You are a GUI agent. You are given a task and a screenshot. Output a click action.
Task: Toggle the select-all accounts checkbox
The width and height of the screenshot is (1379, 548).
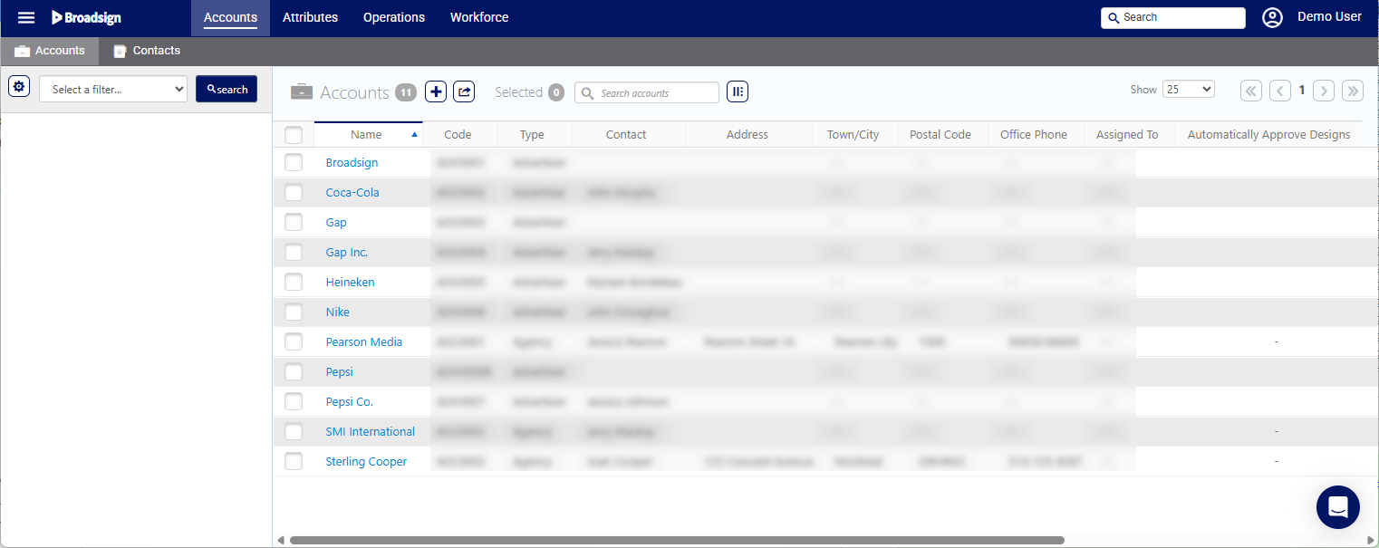pos(294,135)
